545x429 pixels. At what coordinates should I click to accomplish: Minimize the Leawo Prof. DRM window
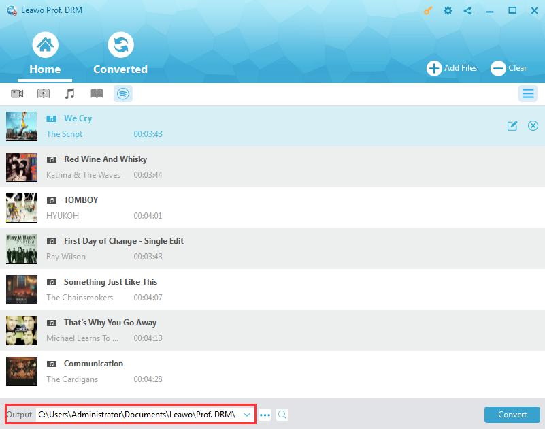490,11
